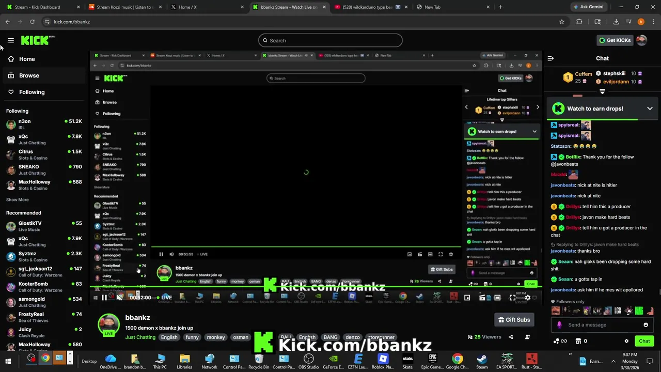
Task: Open user avatar menu beside Get KICKs
Action: (x=641, y=40)
